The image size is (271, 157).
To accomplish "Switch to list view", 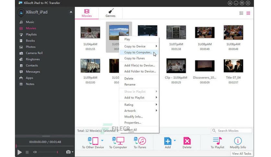I will pyautogui.click(x=241, y=13).
